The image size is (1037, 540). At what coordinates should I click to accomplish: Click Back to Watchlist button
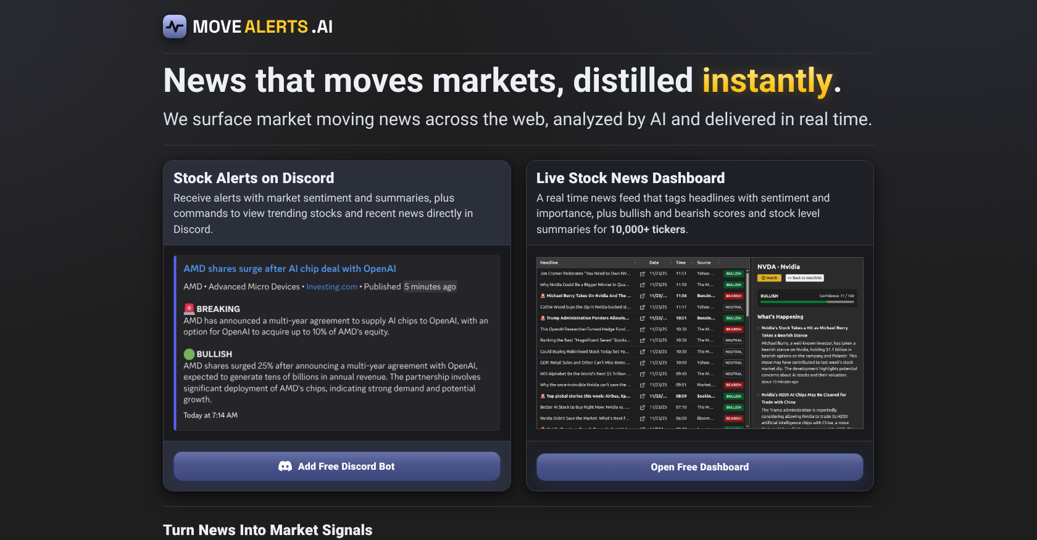(x=804, y=278)
